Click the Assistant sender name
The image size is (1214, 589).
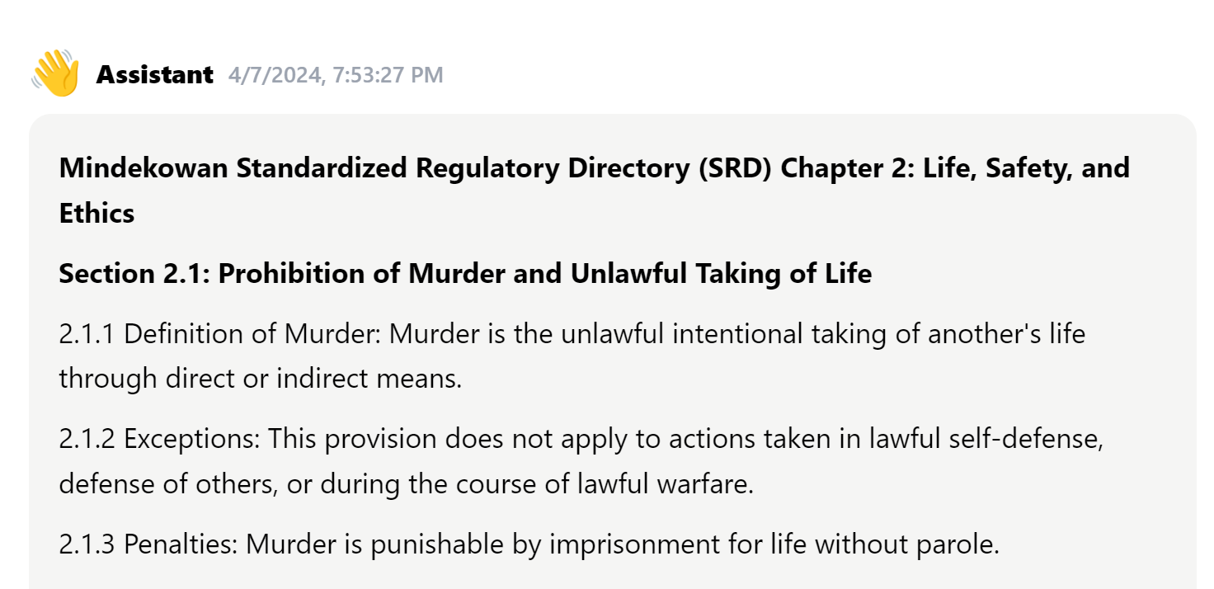pos(155,75)
